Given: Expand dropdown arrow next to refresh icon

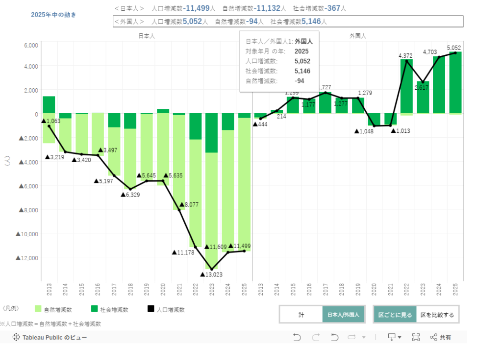Looking at the screenshot, I should 364,337.
